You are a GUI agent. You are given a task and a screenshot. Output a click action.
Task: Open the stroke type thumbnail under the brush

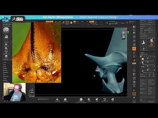6,37
